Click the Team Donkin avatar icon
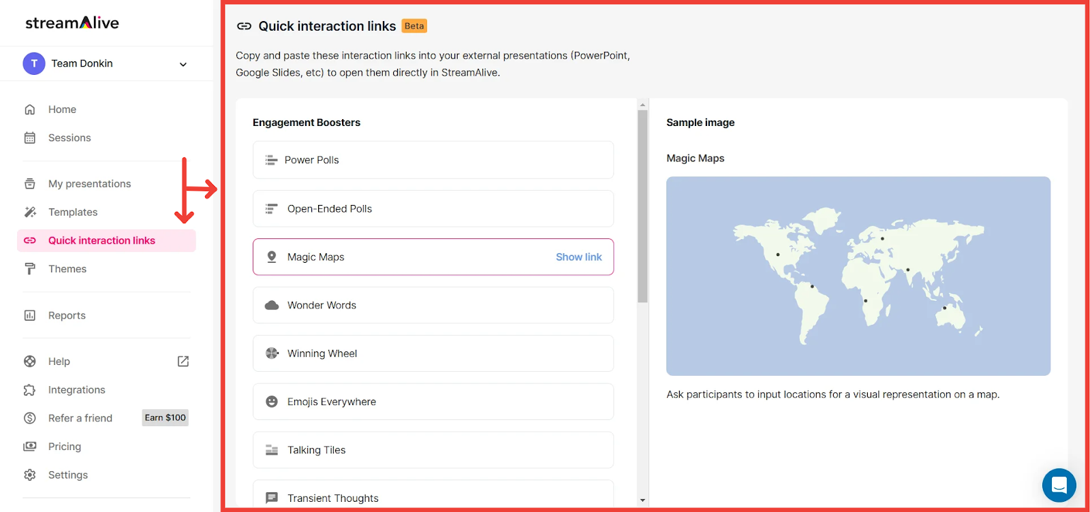Viewport: 1090px width, 512px height. [34, 63]
